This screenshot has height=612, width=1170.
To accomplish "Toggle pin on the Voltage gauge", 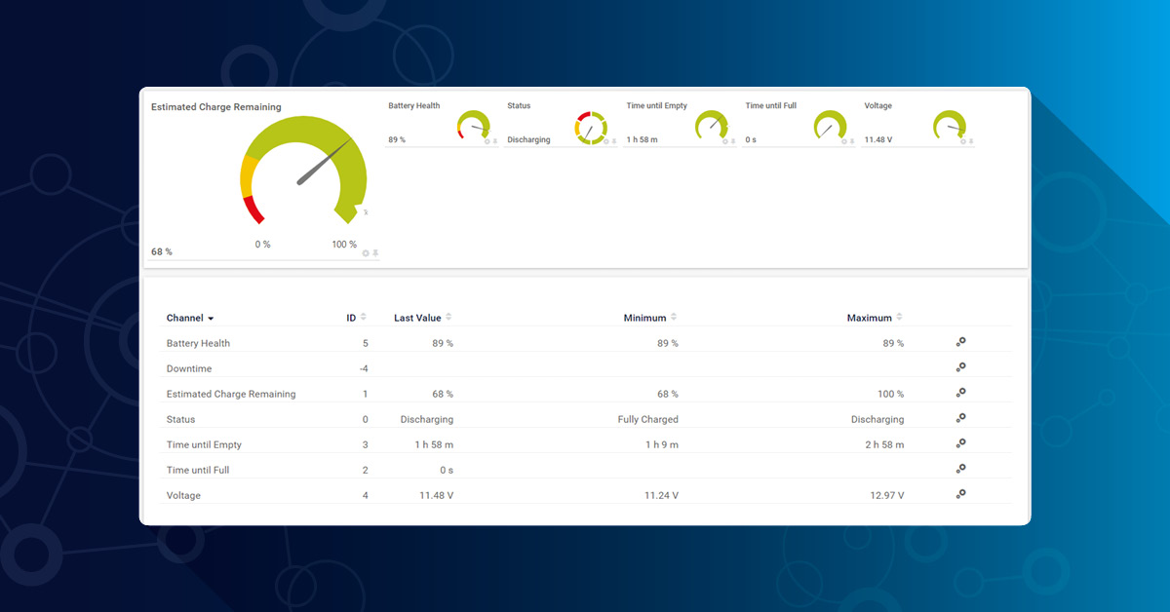I will [971, 141].
